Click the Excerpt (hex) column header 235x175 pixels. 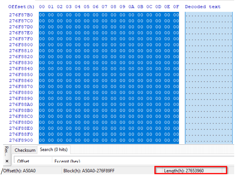point(67,161)
